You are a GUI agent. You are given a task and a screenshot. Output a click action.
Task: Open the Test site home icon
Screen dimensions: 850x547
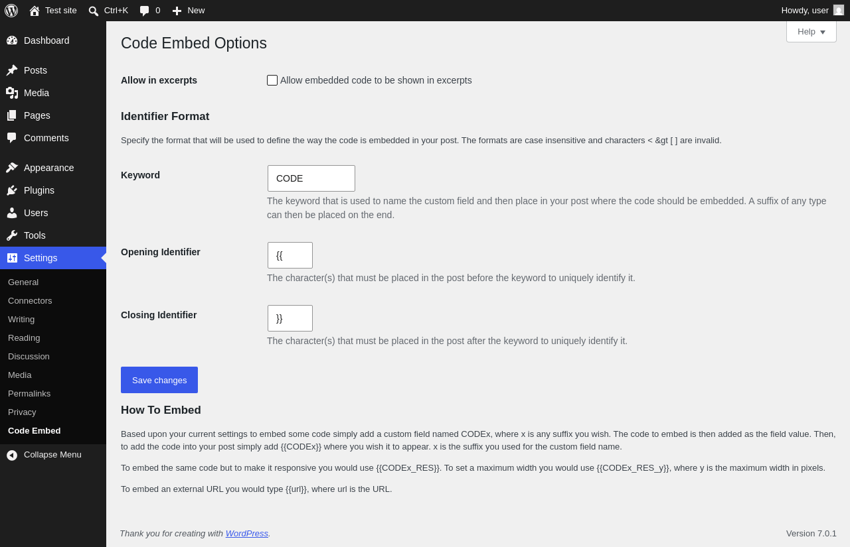35,11
